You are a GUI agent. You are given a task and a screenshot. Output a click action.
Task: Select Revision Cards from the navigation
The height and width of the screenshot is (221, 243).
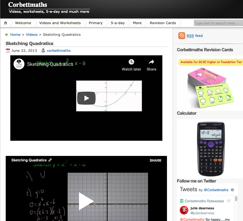pos(163,23)
